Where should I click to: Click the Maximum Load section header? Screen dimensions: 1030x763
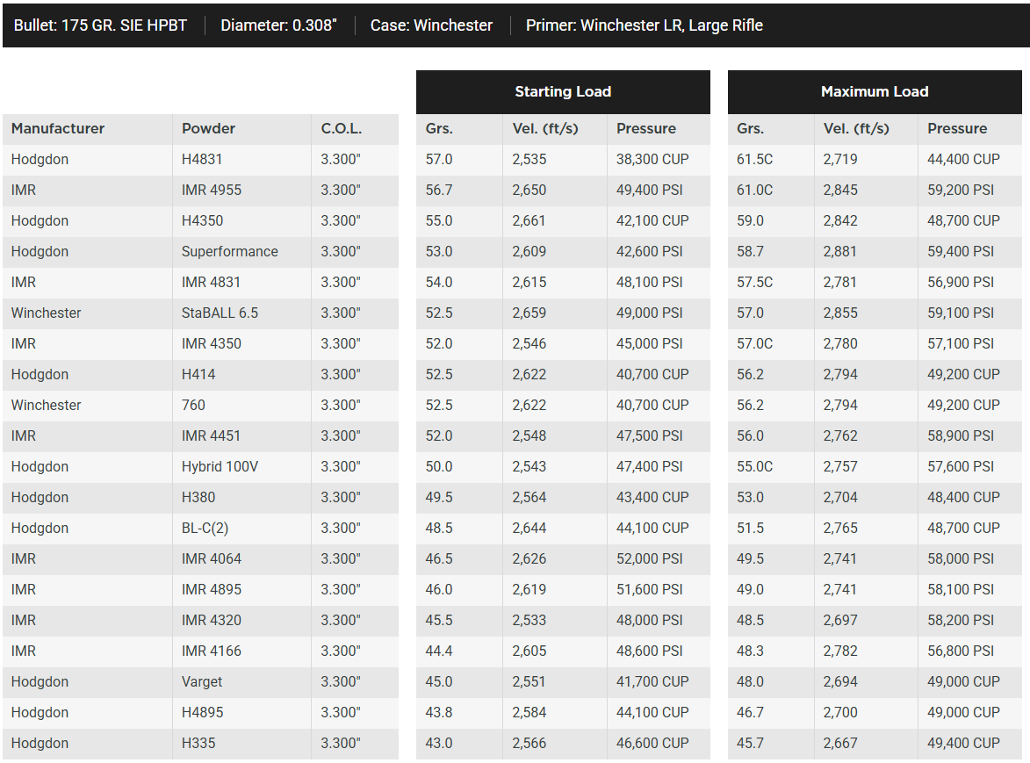coord(874,91)
